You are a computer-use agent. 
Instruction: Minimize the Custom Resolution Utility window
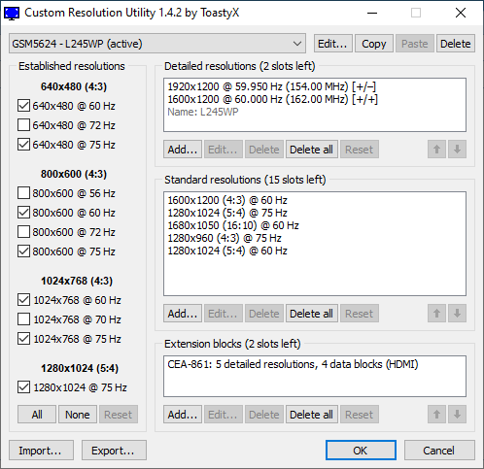[x=372, y=13]
